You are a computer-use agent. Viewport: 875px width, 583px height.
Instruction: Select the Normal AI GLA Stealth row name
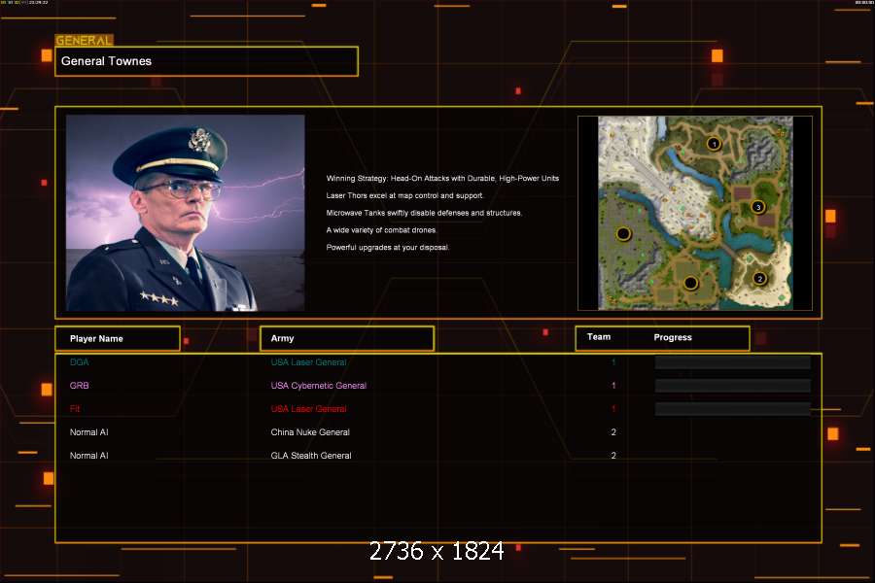[88, 456]
